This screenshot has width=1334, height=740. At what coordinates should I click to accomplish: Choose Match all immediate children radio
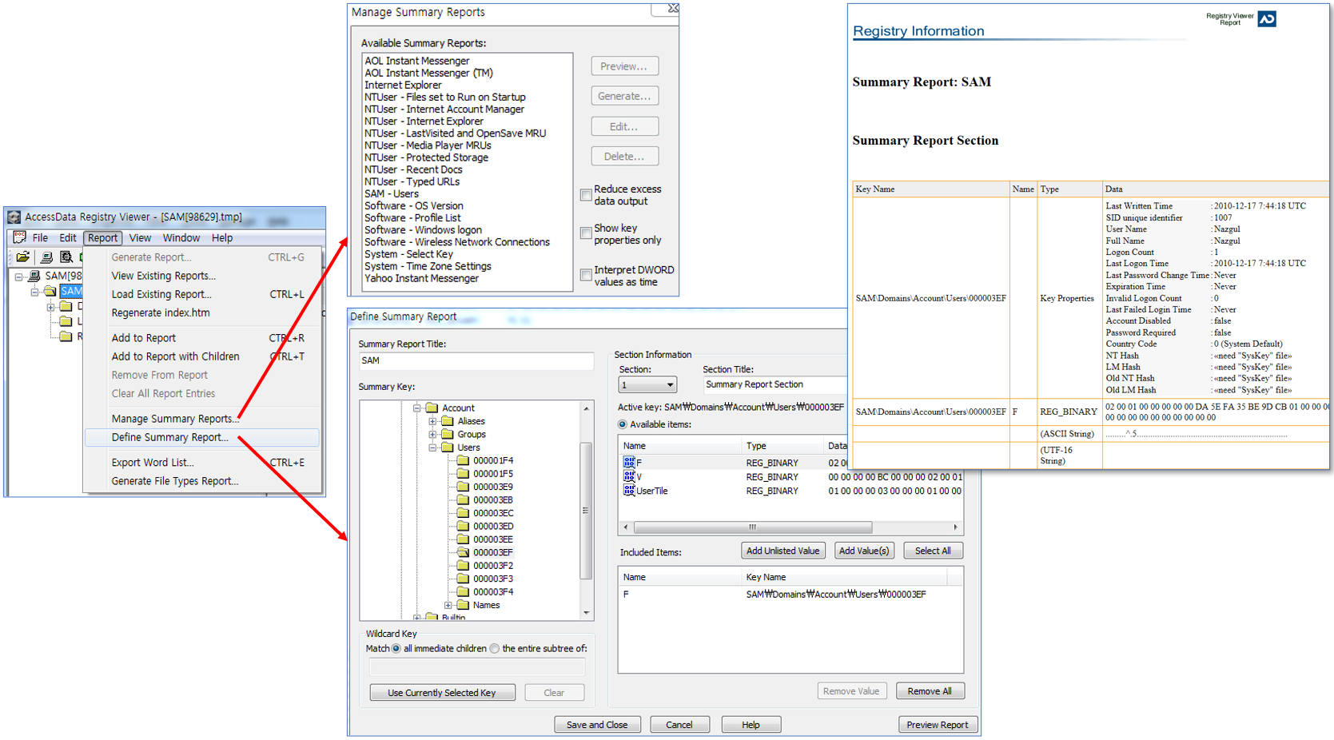(x=396, y=649)
